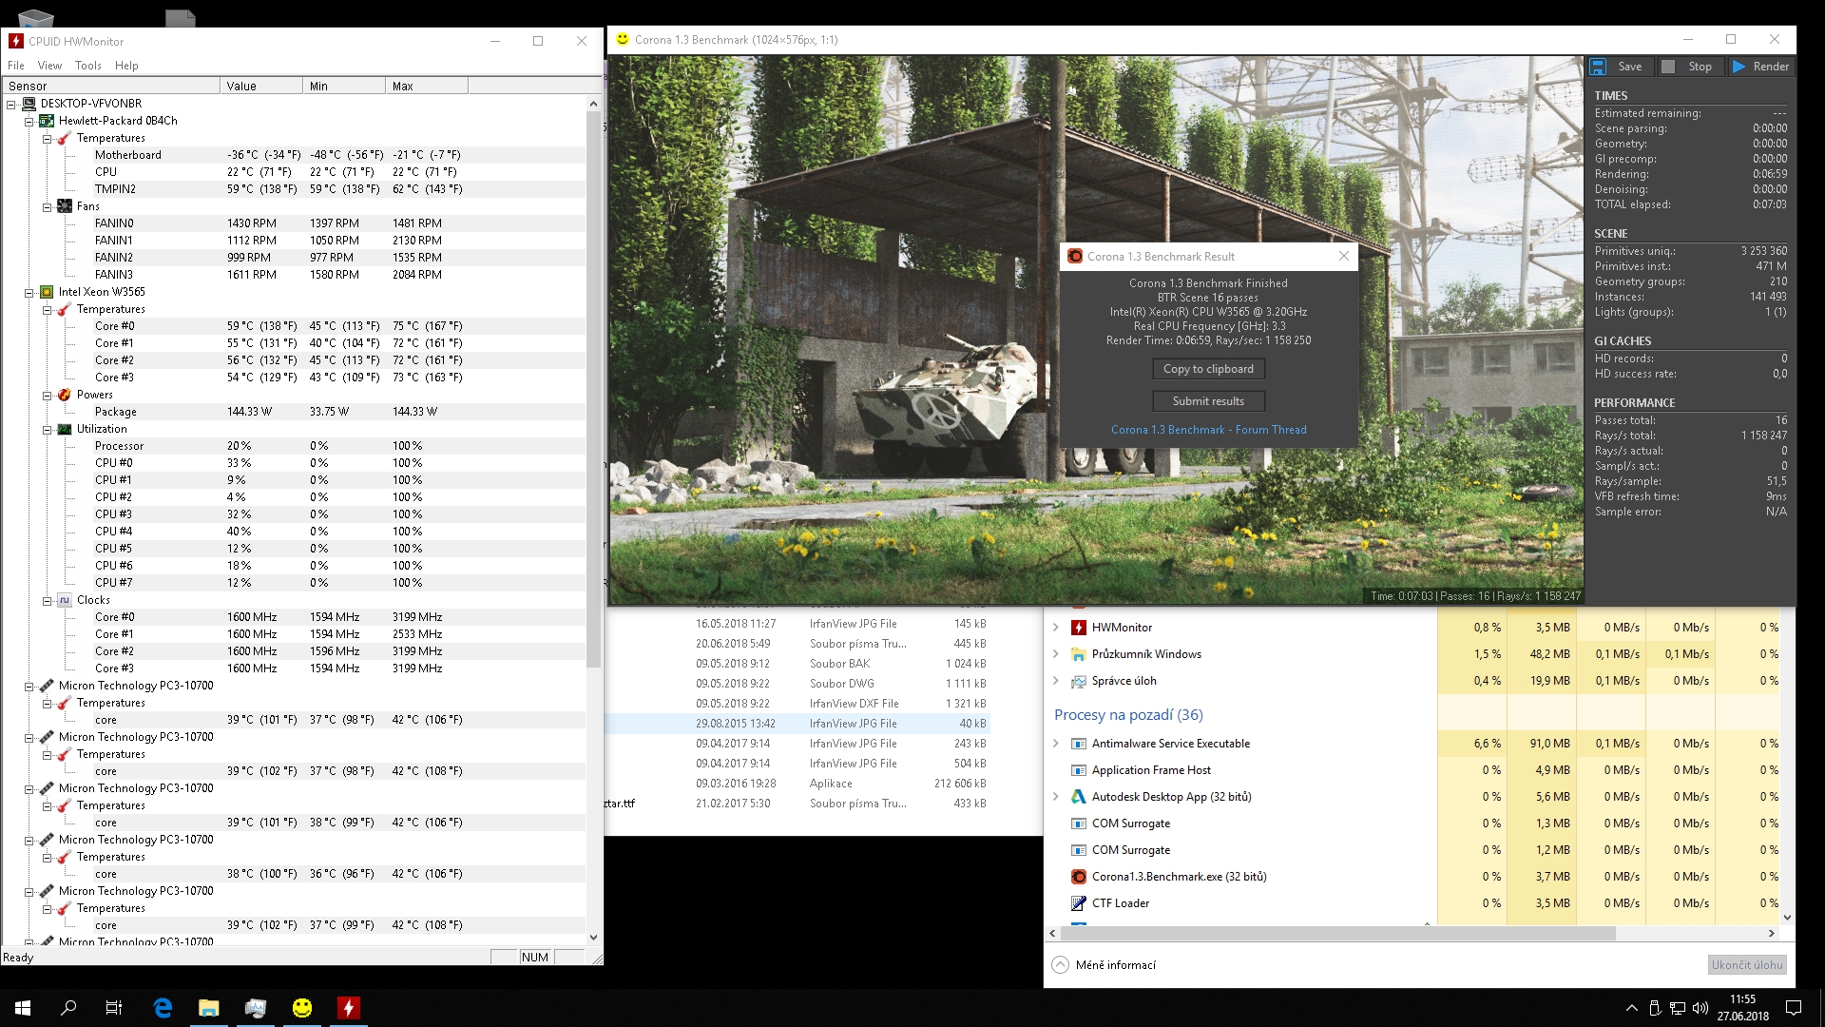This screenshot has width=1825, height=1027.
Task: Launch Microsoft Edge from taskbar
Action: 163,1008
